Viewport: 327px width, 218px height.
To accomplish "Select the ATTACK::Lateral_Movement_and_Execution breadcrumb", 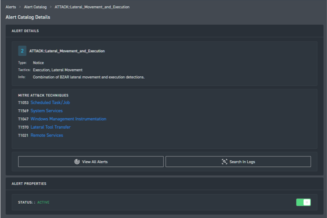I will pos(92,7).
